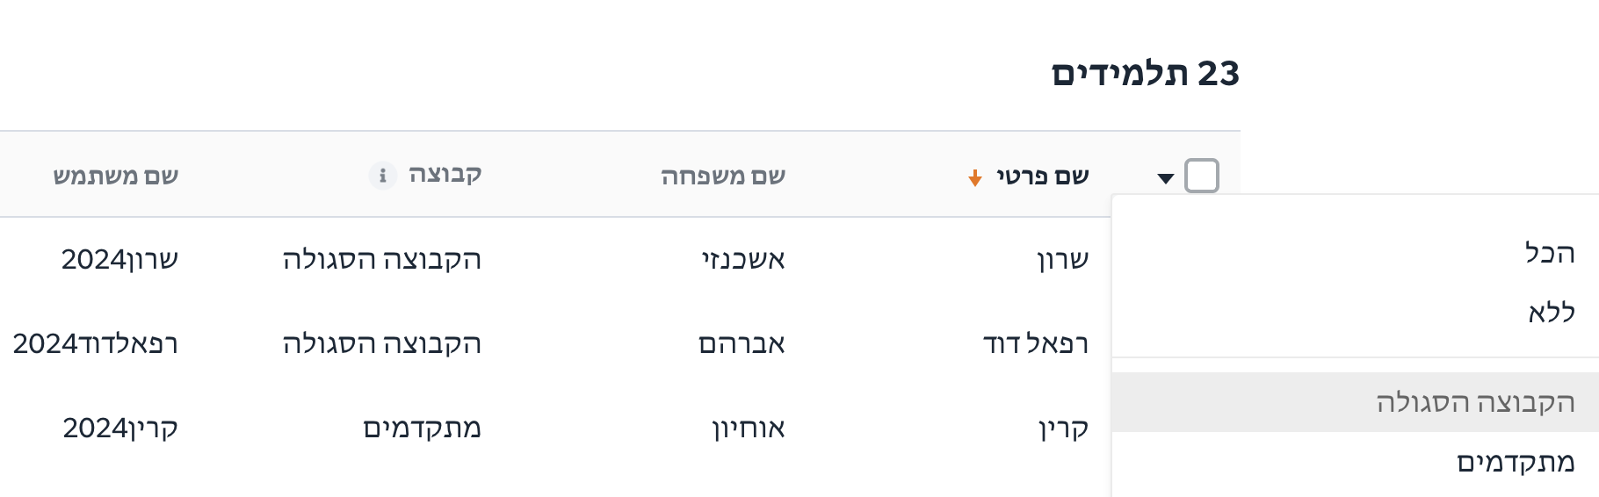1599x497 pixels.
Task: Click the first name רפאל דוד
Action: (x=1036, y=343)
